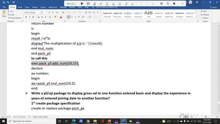Select the recorder cursor arrow tool
Screen dimensions: 220x124
(82, 3)
